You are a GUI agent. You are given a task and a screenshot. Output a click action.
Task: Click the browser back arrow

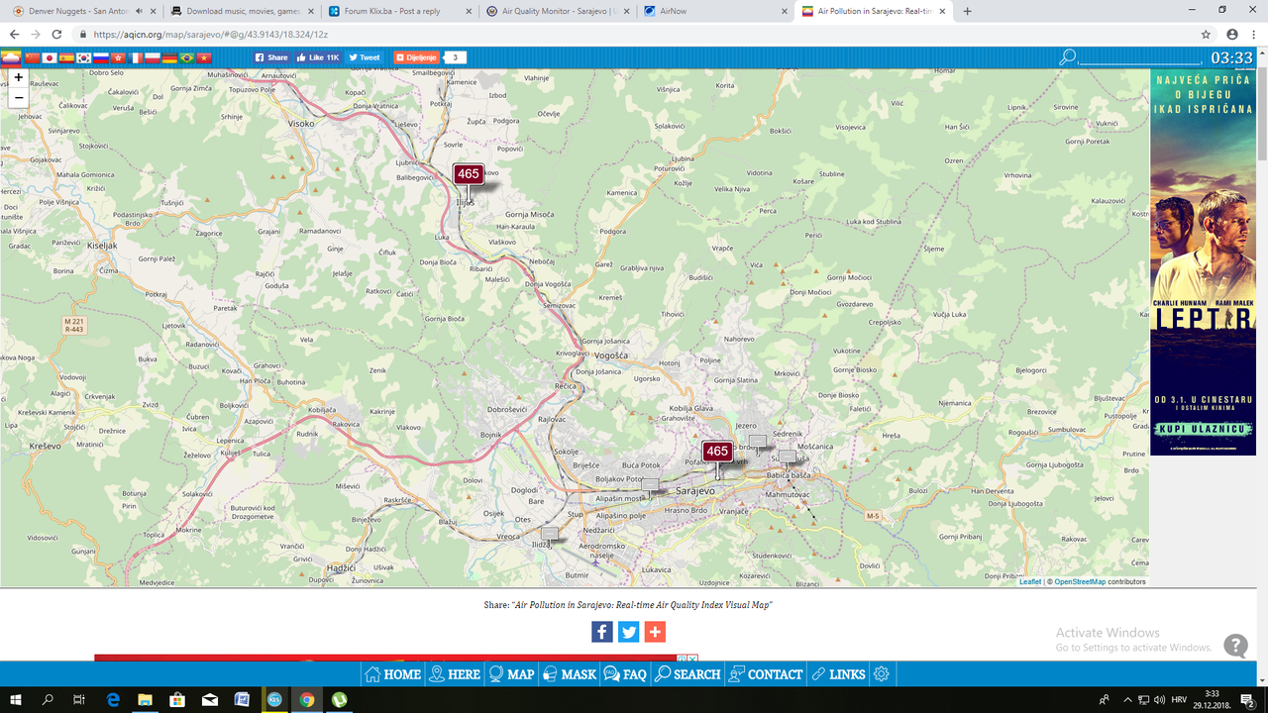pos(14,34)
